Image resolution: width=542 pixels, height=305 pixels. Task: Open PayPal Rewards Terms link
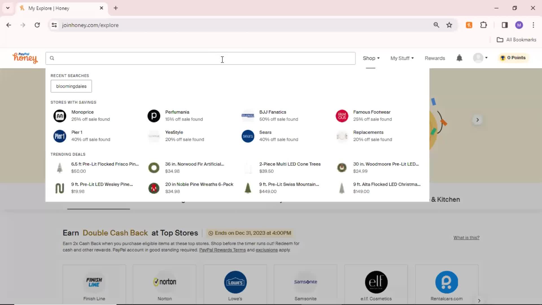222,250
